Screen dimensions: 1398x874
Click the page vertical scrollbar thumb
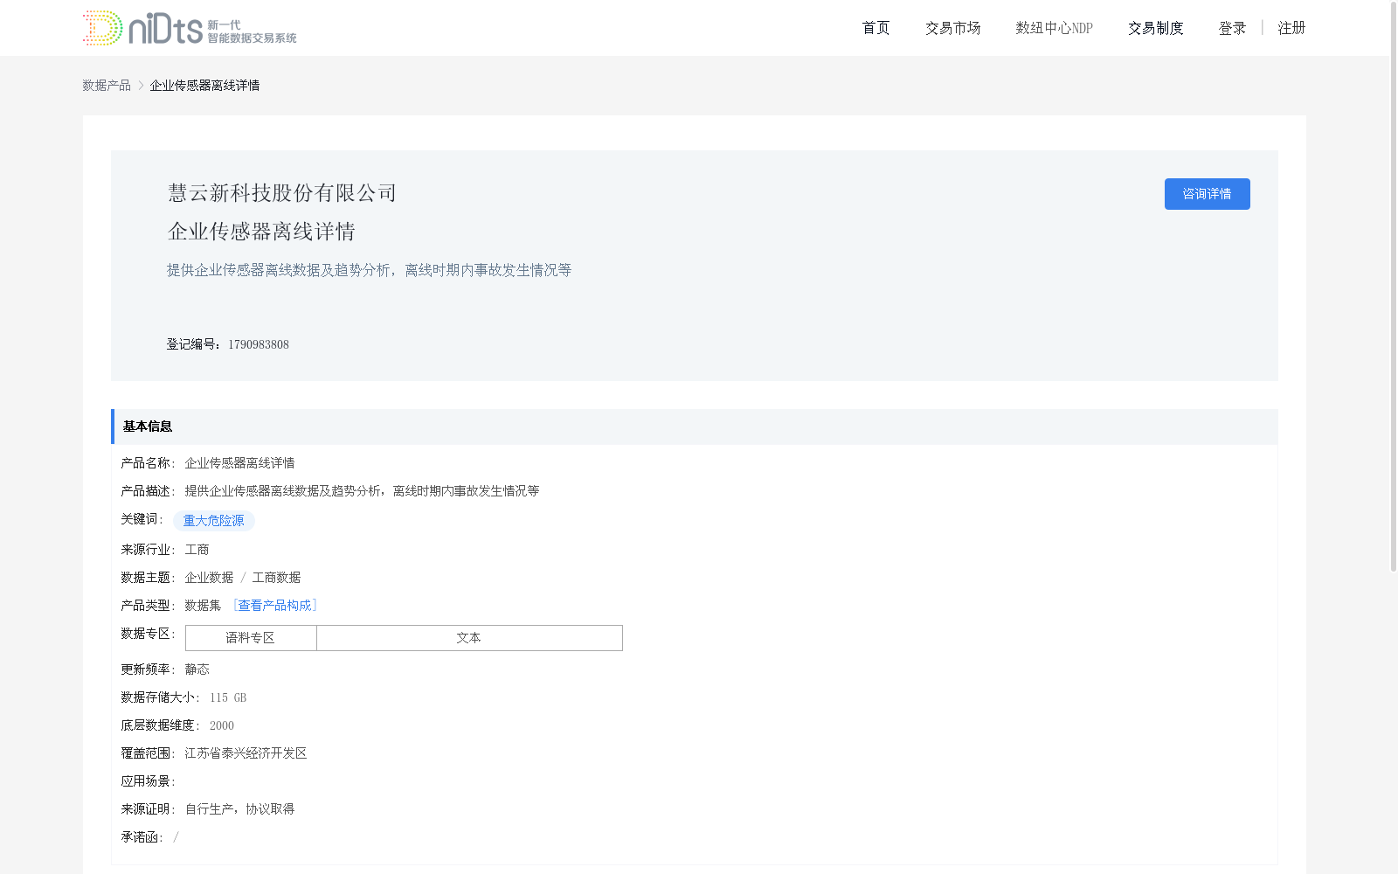point(1394,287)
